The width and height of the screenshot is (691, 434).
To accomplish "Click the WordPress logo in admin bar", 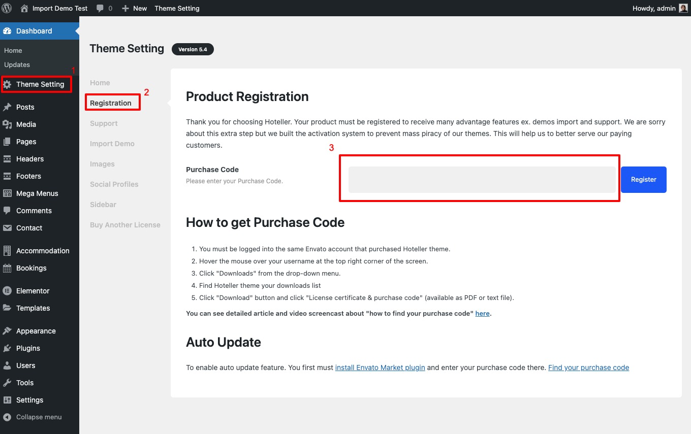I will coord(7,8).
